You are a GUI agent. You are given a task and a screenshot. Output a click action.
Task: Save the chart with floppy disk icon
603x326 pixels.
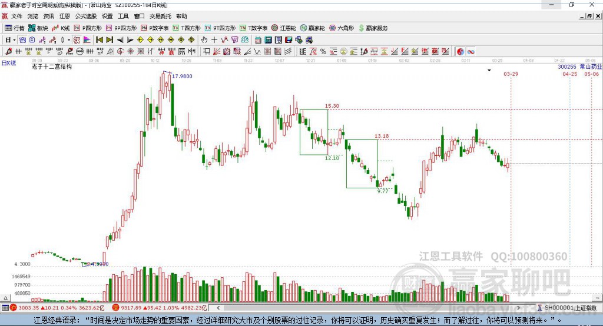(x=289, y=40)
